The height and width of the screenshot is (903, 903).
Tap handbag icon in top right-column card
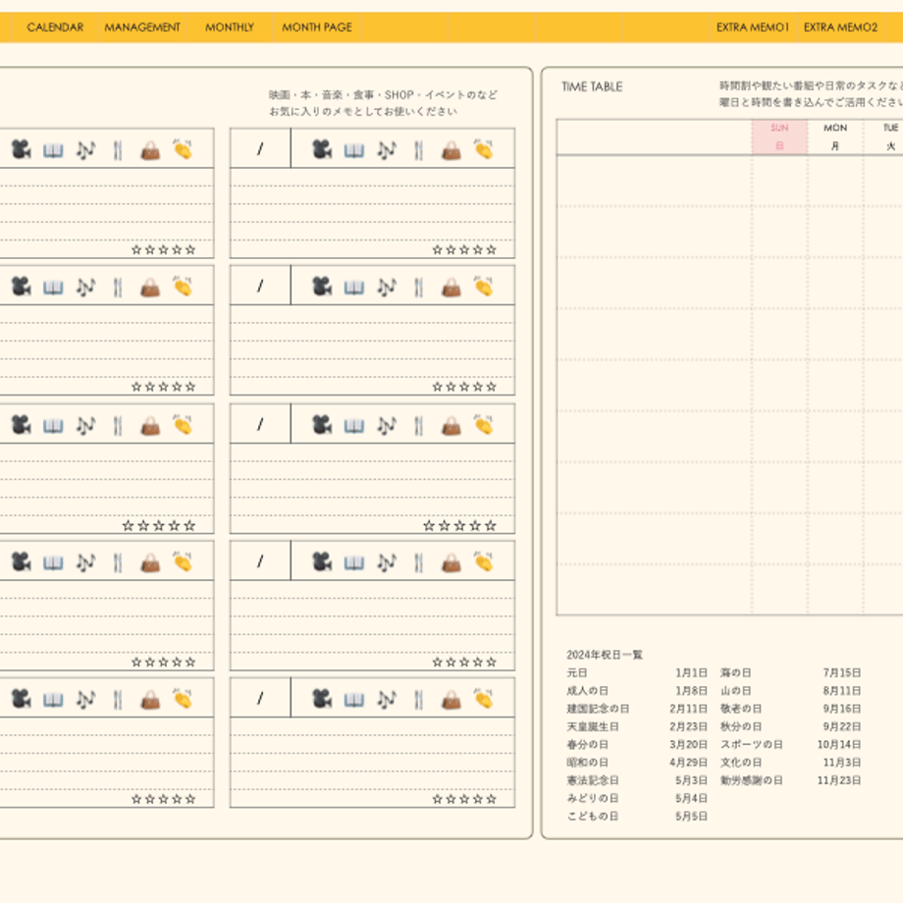coord(451,151)
